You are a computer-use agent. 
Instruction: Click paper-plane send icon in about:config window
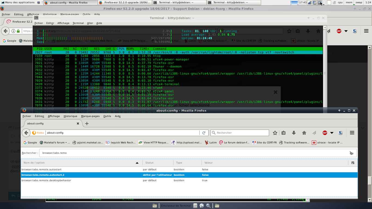(x=314, y=133)
